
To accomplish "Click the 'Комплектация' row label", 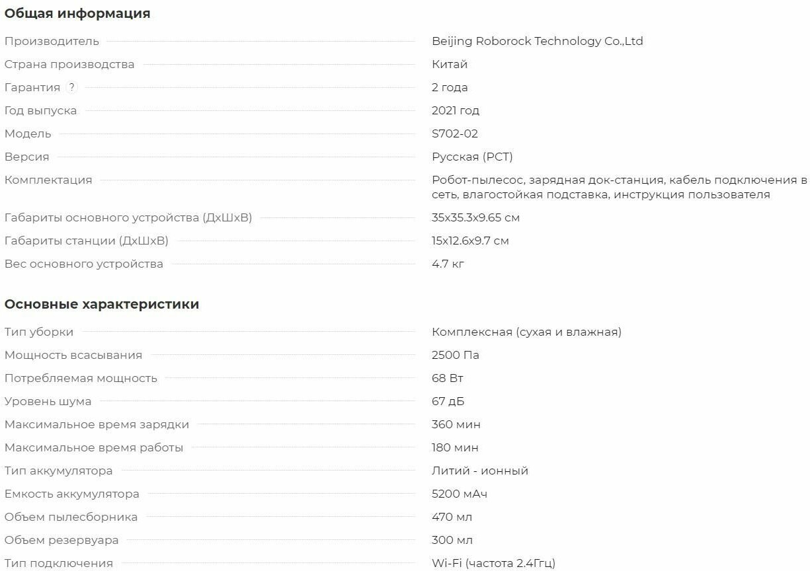I will [x=48, y=180].
